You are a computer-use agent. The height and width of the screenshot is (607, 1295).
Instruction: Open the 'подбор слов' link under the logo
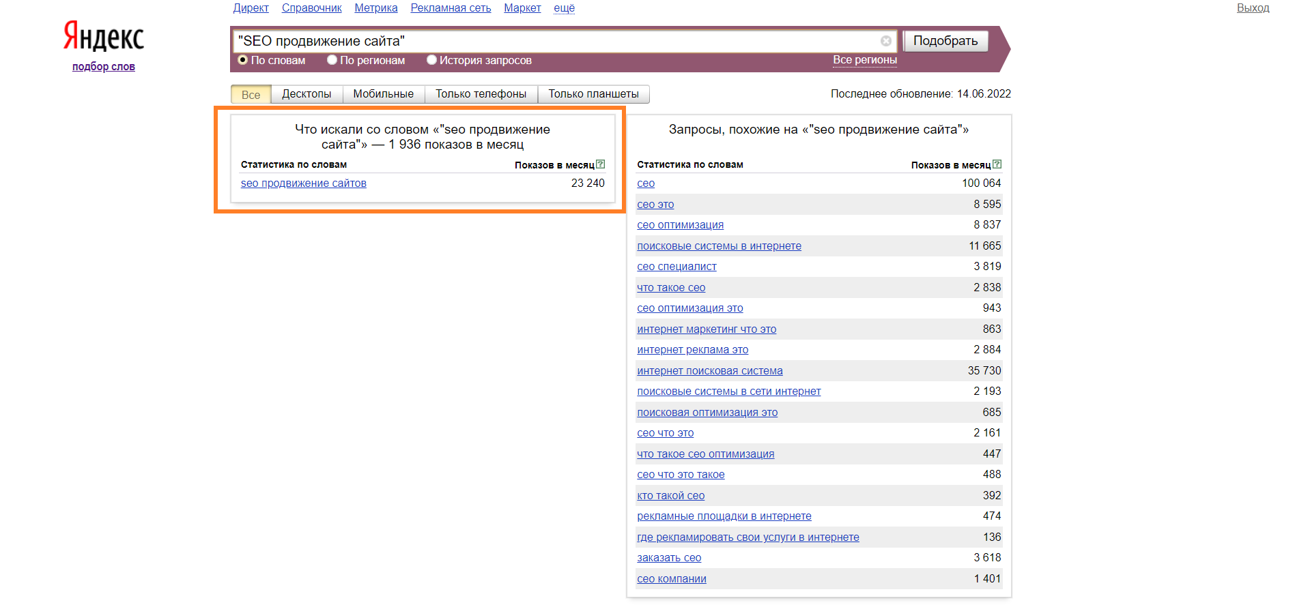(104, 67)
